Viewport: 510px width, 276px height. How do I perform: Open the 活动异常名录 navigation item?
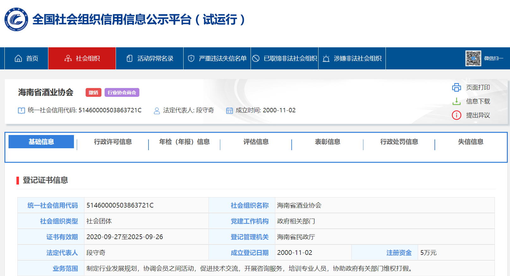[x=150, y=58]
